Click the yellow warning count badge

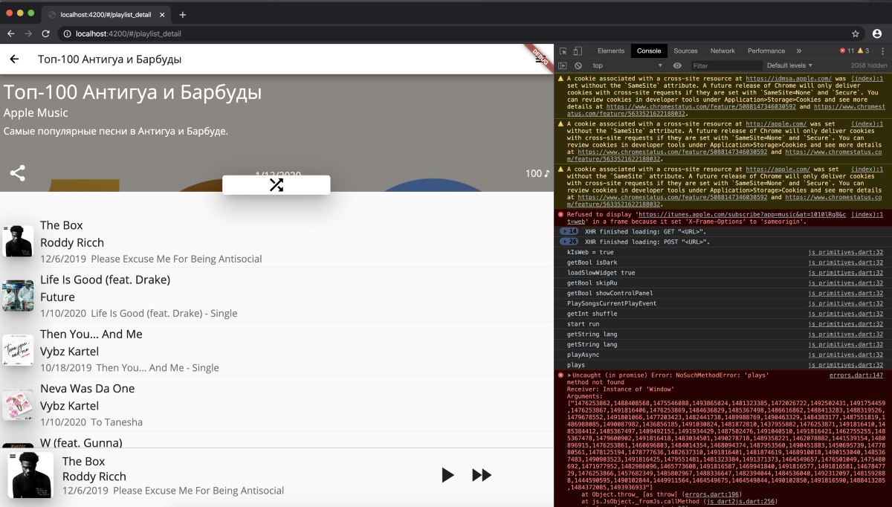click(863, 51)
